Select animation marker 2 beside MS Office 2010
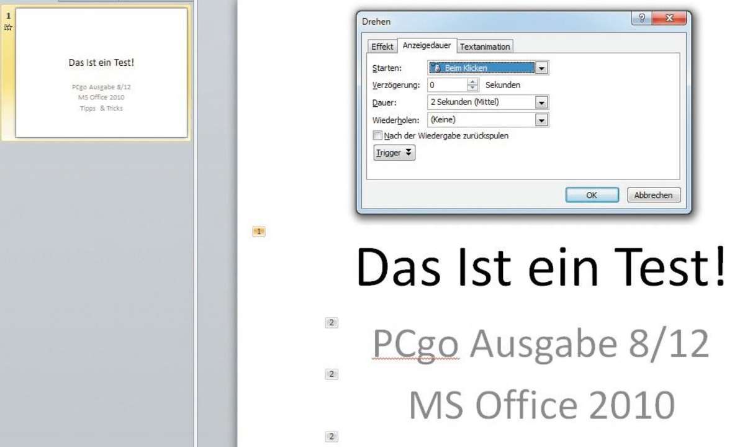The width and height of the screenshot is (745, 447). coord(332,374)
